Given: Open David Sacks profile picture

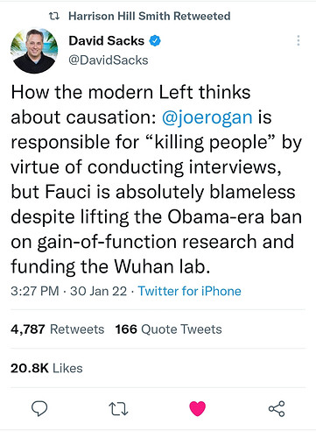Looking at the screenshot, I should coord(34,50).
